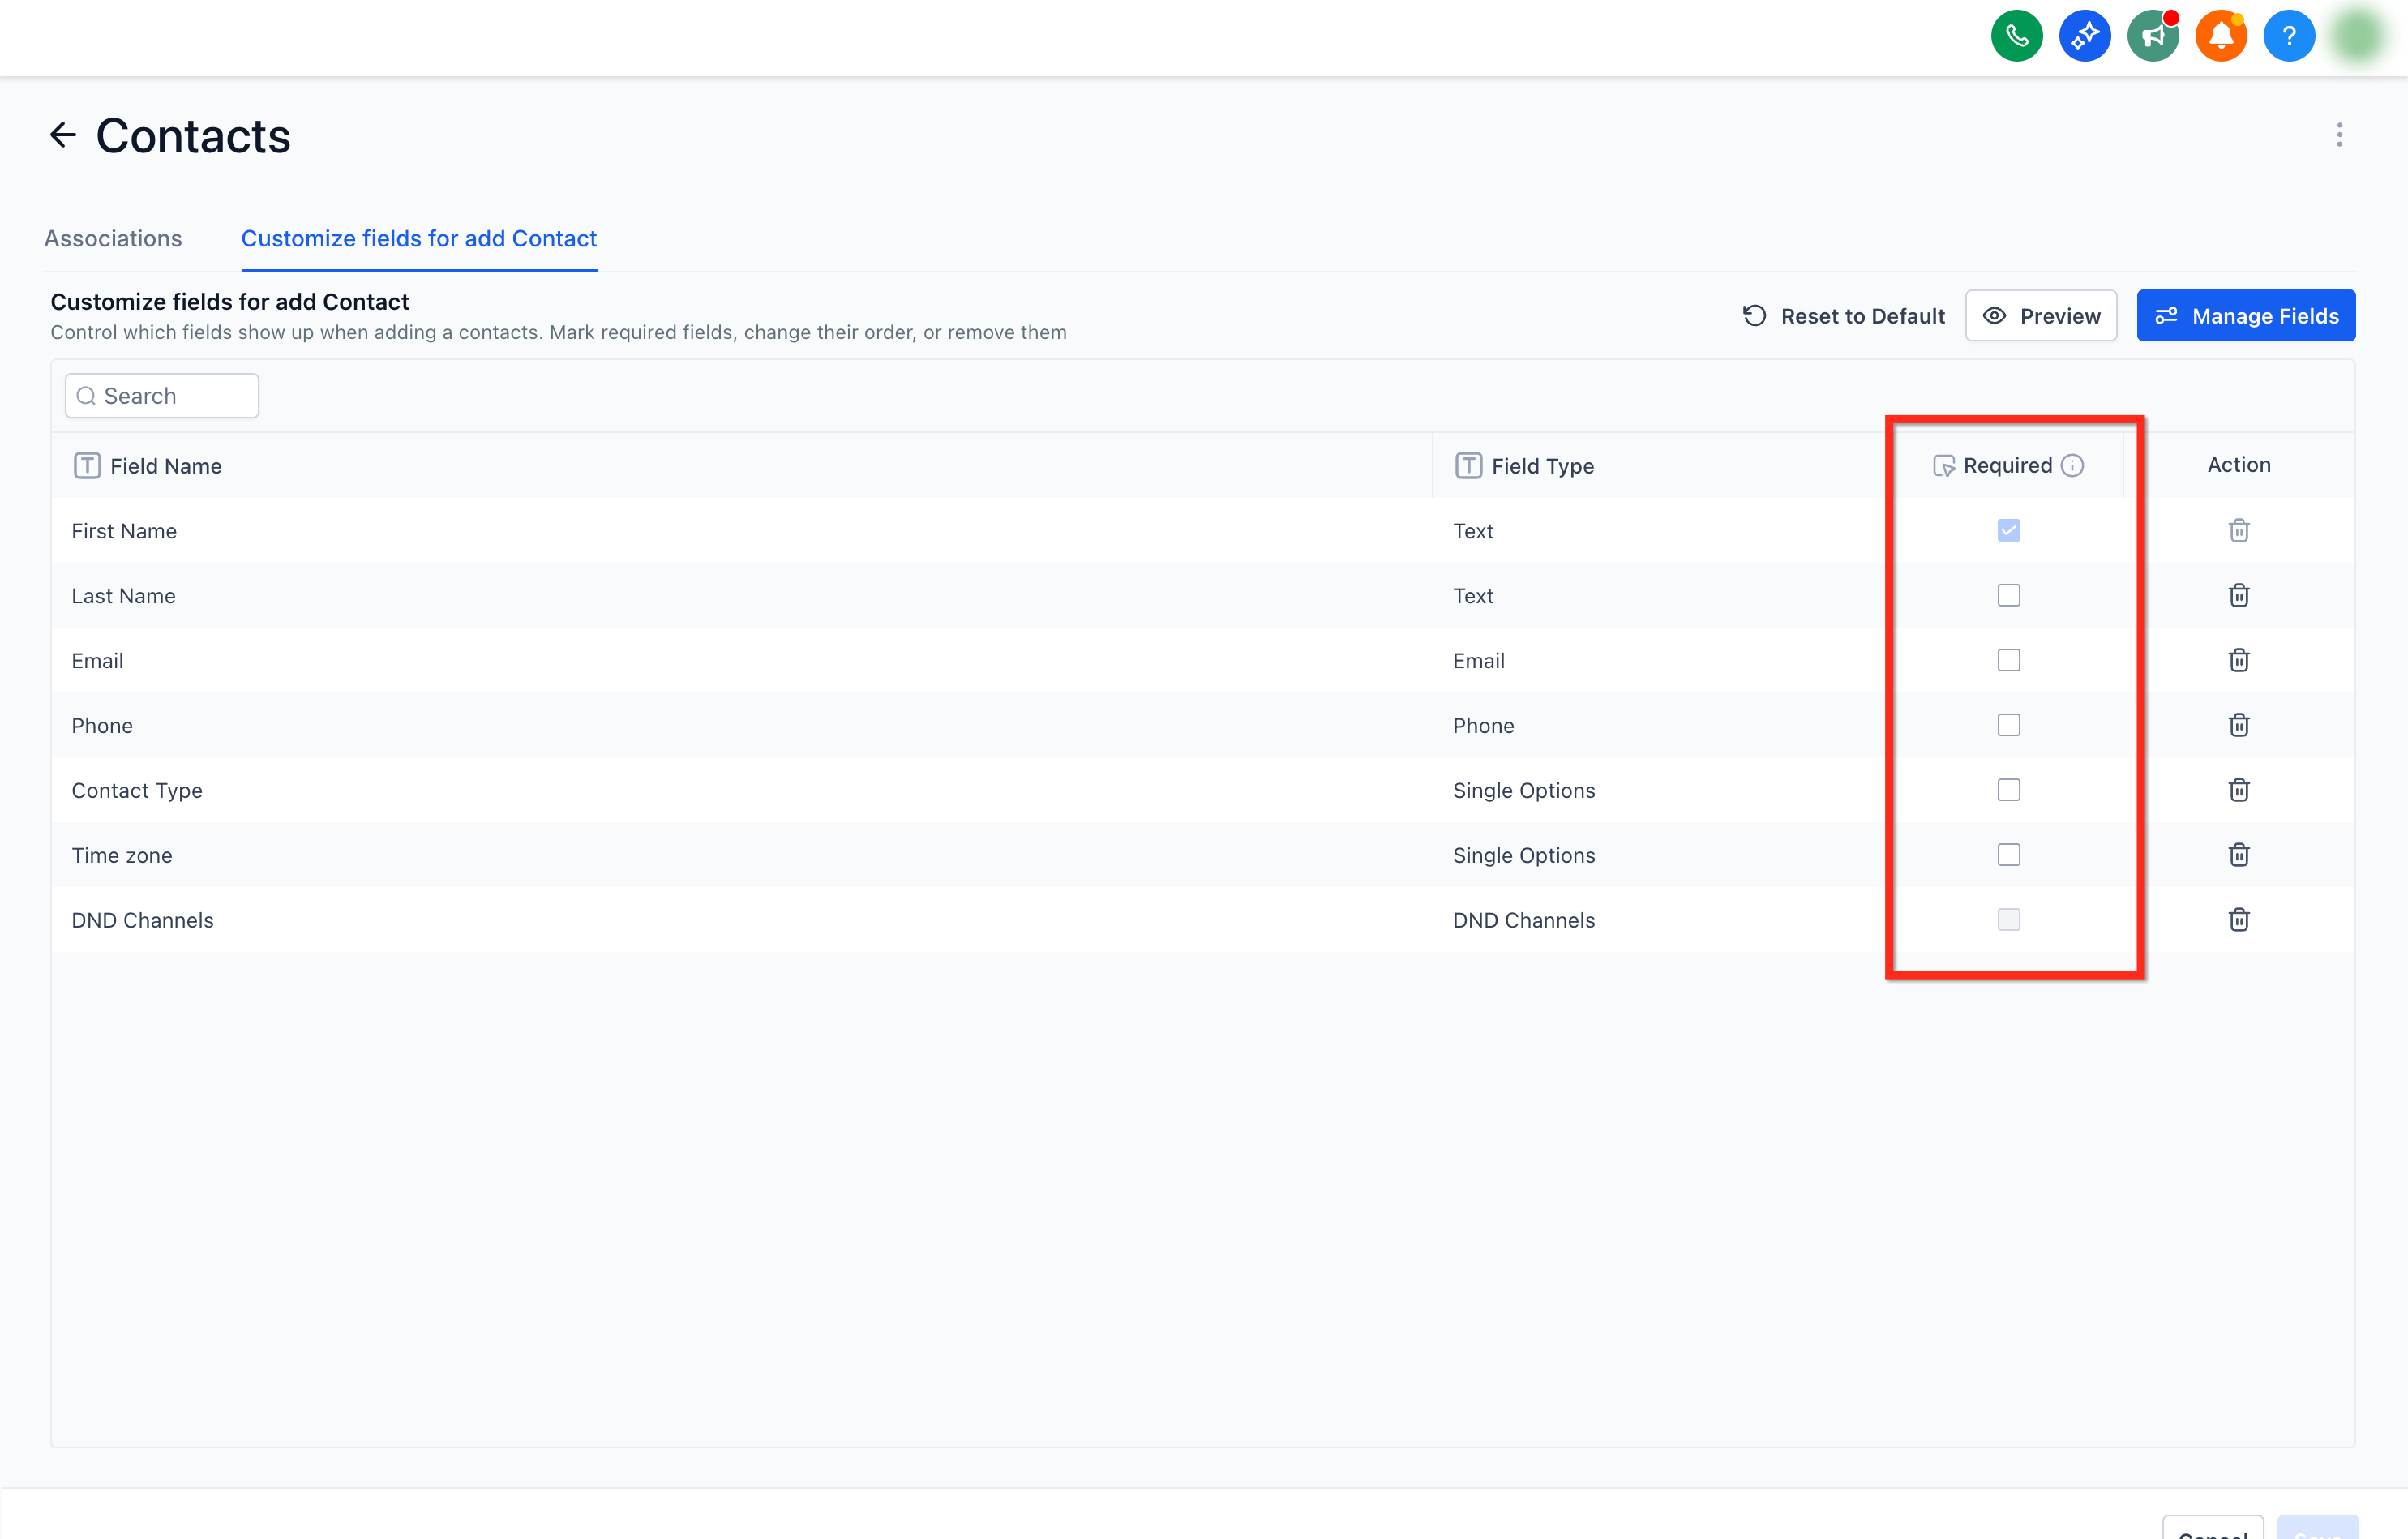Mark Last Name as required
The height and width of the screenshot is (1539, 2408).
[x=2008, y=595]
